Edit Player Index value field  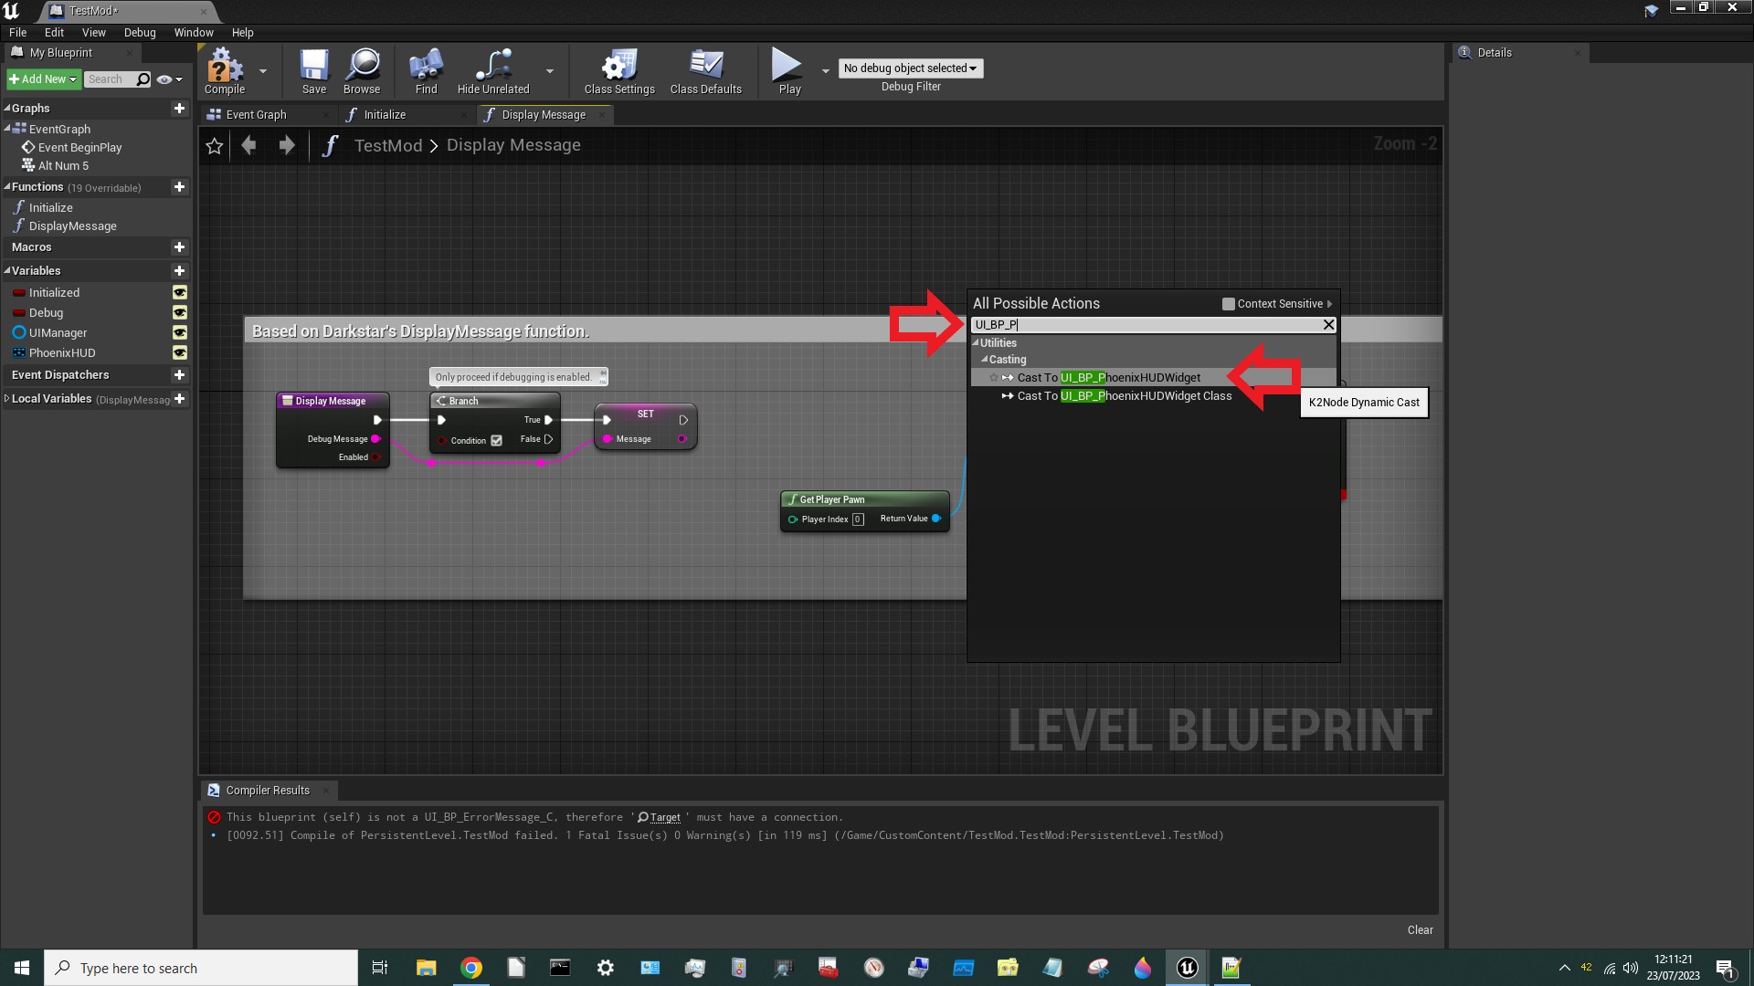pyautogui.click(x=858, y=519)
